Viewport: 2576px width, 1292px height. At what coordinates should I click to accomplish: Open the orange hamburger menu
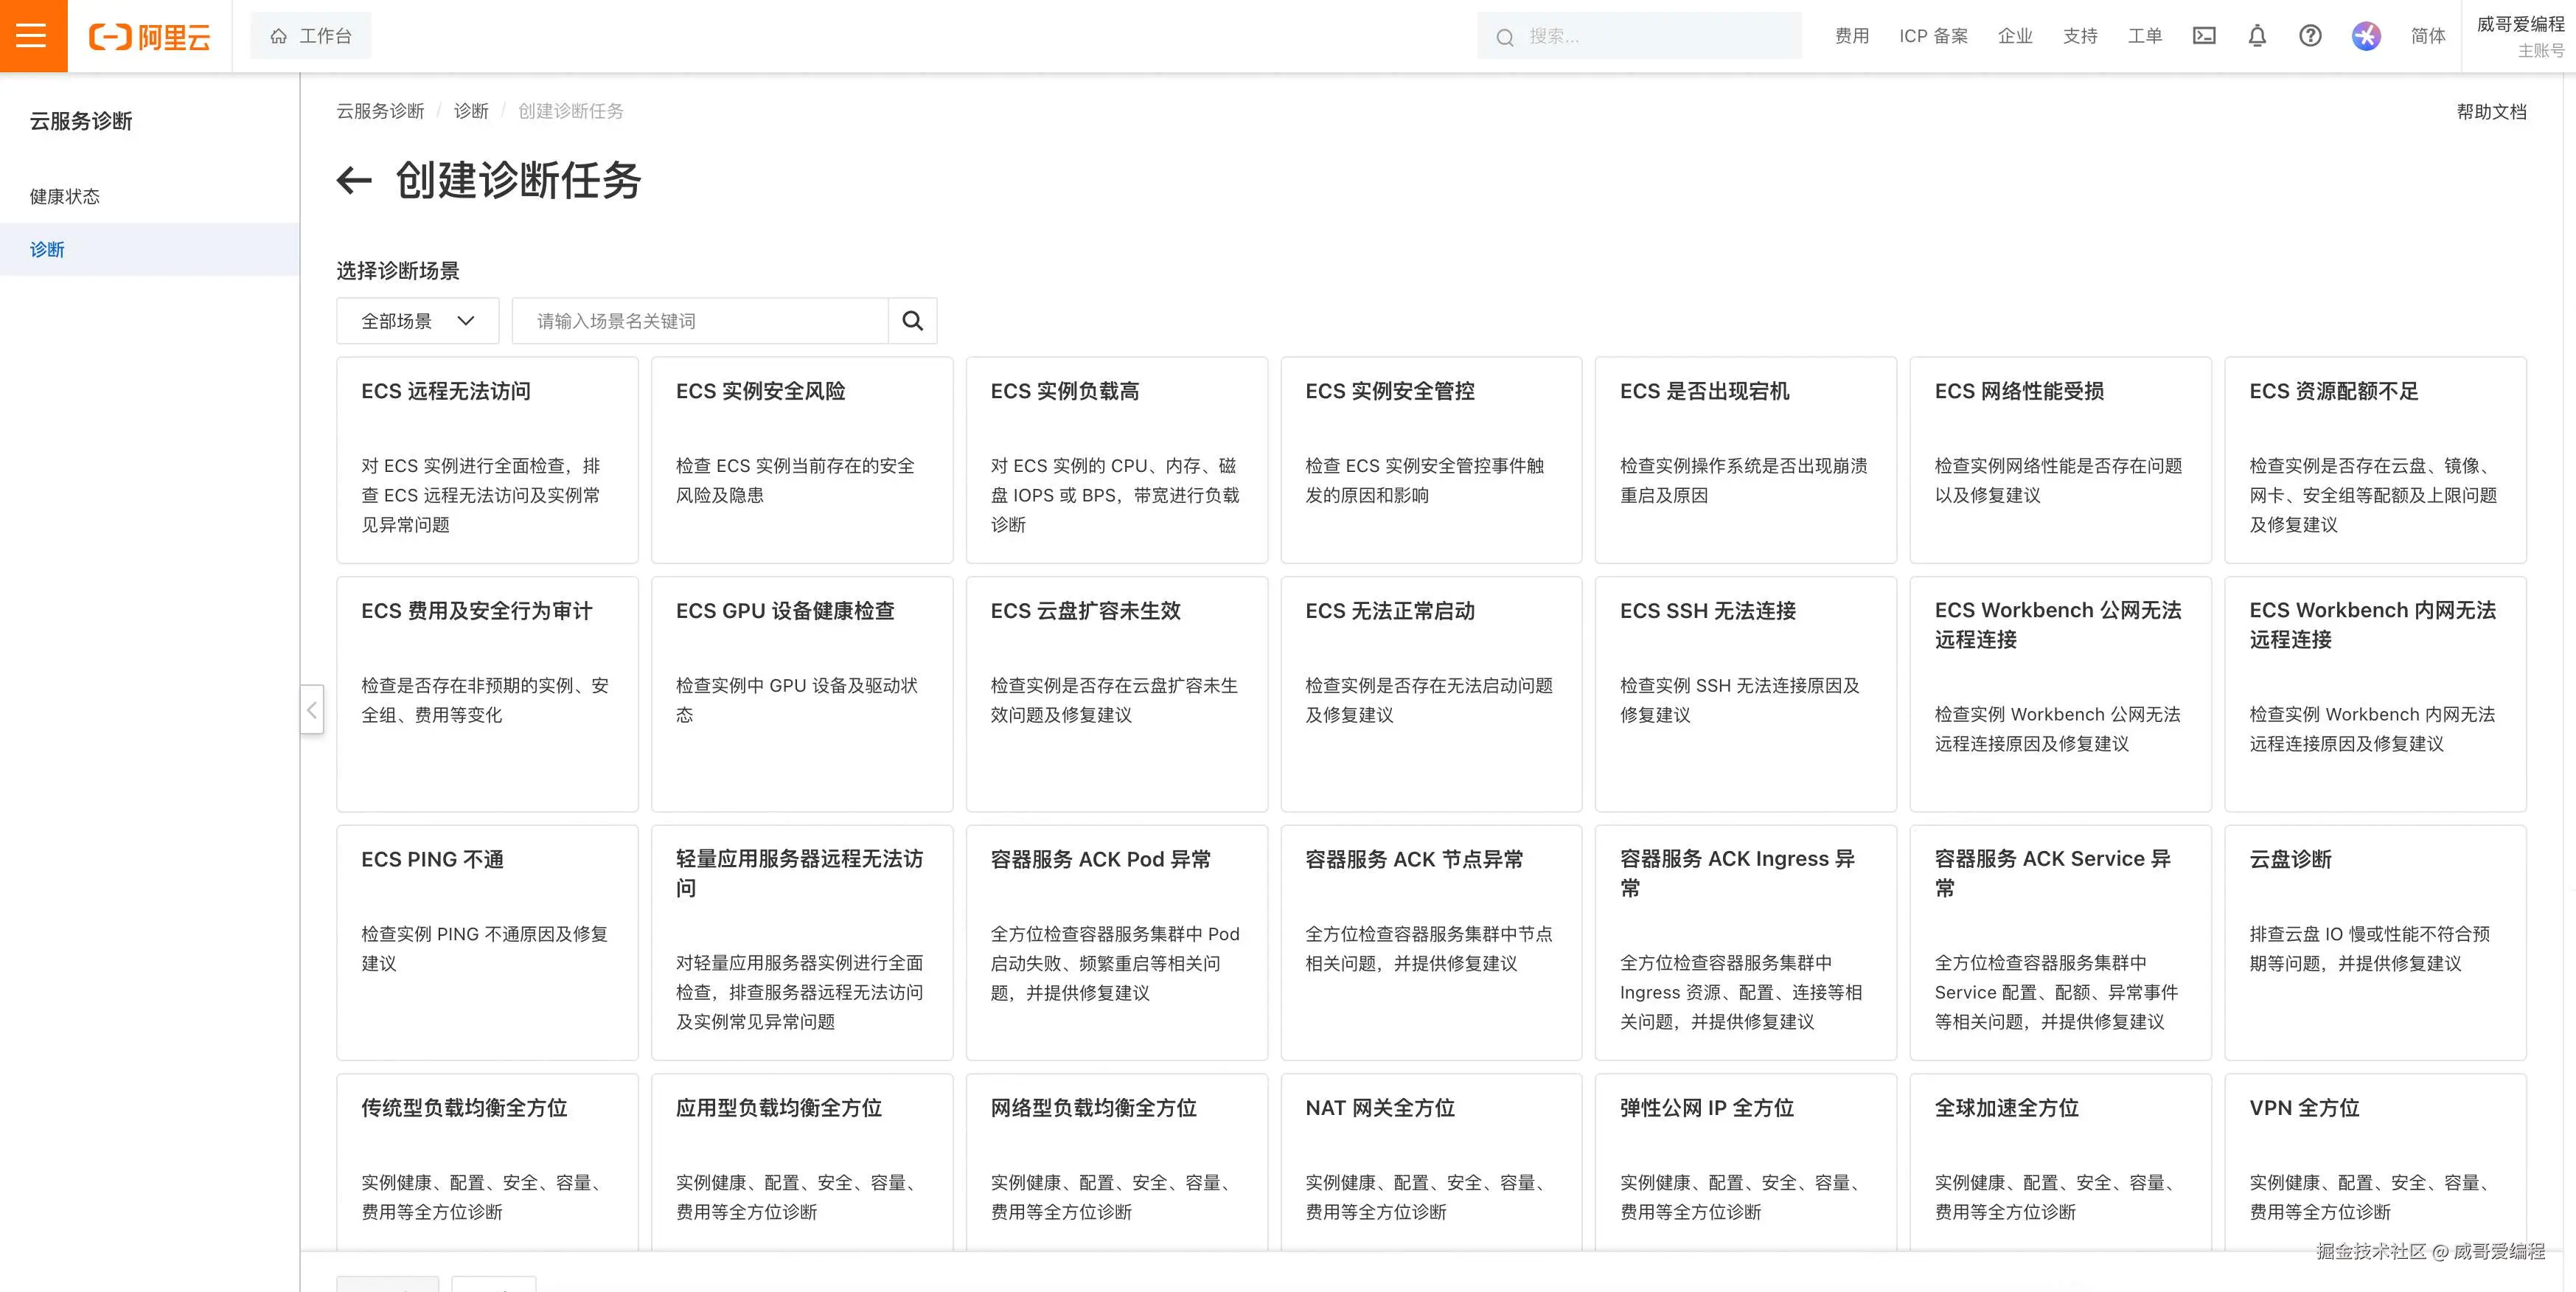(x=32, y=36)
